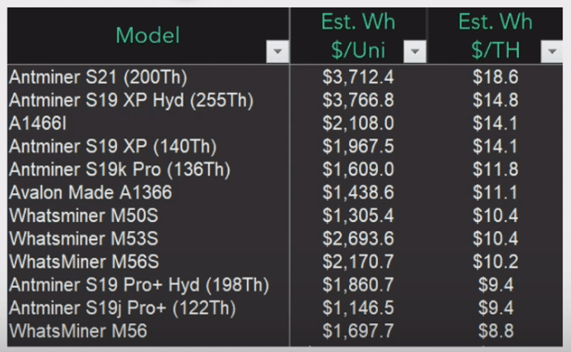This screenshot has height=352, width=571.
Task: Click the $3,712.4 unit price cell
Action: pyautogui.click(x=358, y=77)
